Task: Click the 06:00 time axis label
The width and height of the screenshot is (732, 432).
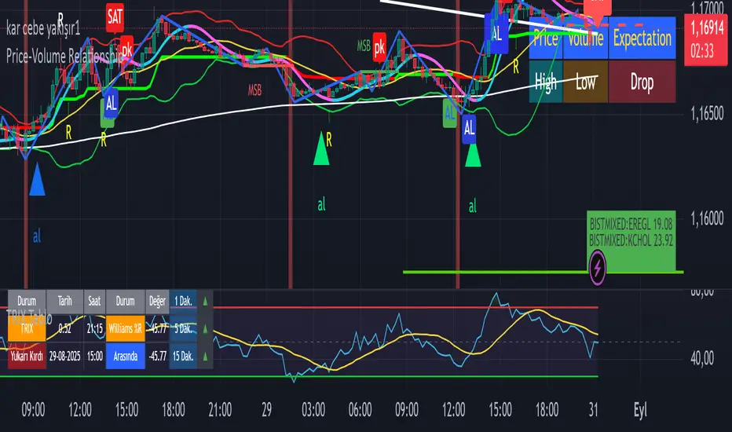Action: (x=360, y=410)
